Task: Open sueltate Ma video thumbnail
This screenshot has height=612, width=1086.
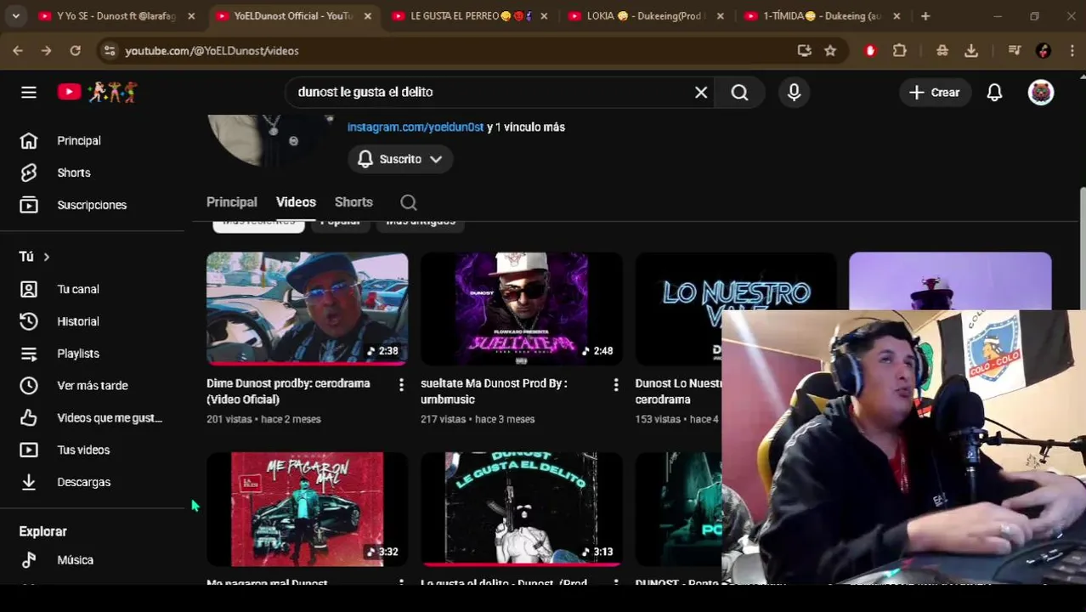Action: click(521, 309)
